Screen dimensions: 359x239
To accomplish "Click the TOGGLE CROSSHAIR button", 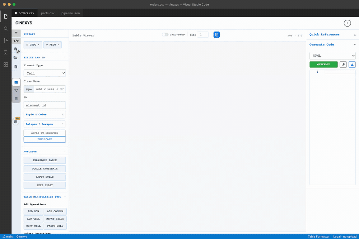I will coord(45,169).
